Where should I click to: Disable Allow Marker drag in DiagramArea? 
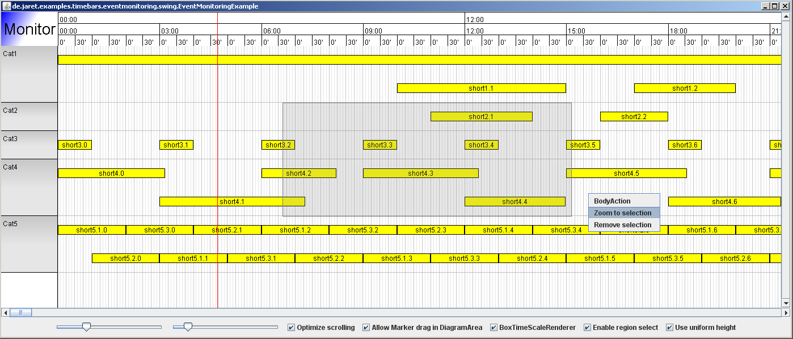pos(366,328)
